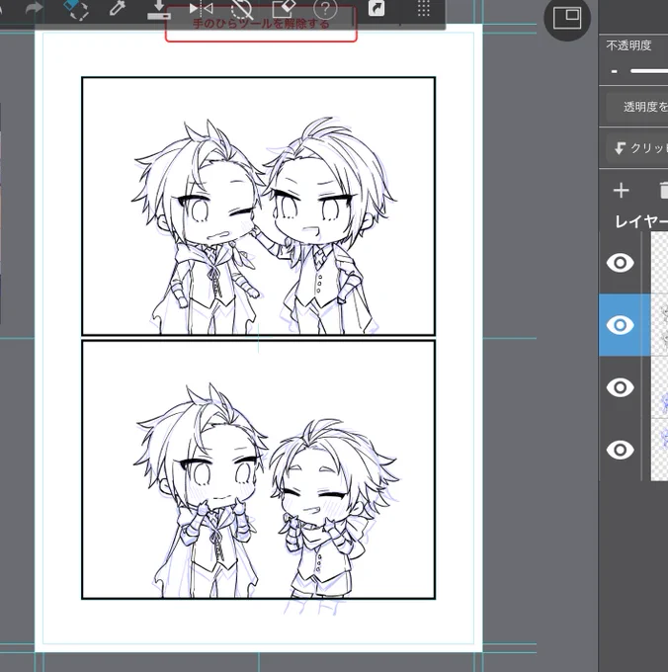The width and height of the screenshot is (668, 672).
Task: Toggle the クリッピング button
Action: pyautogui.click(x=637, y=148)
